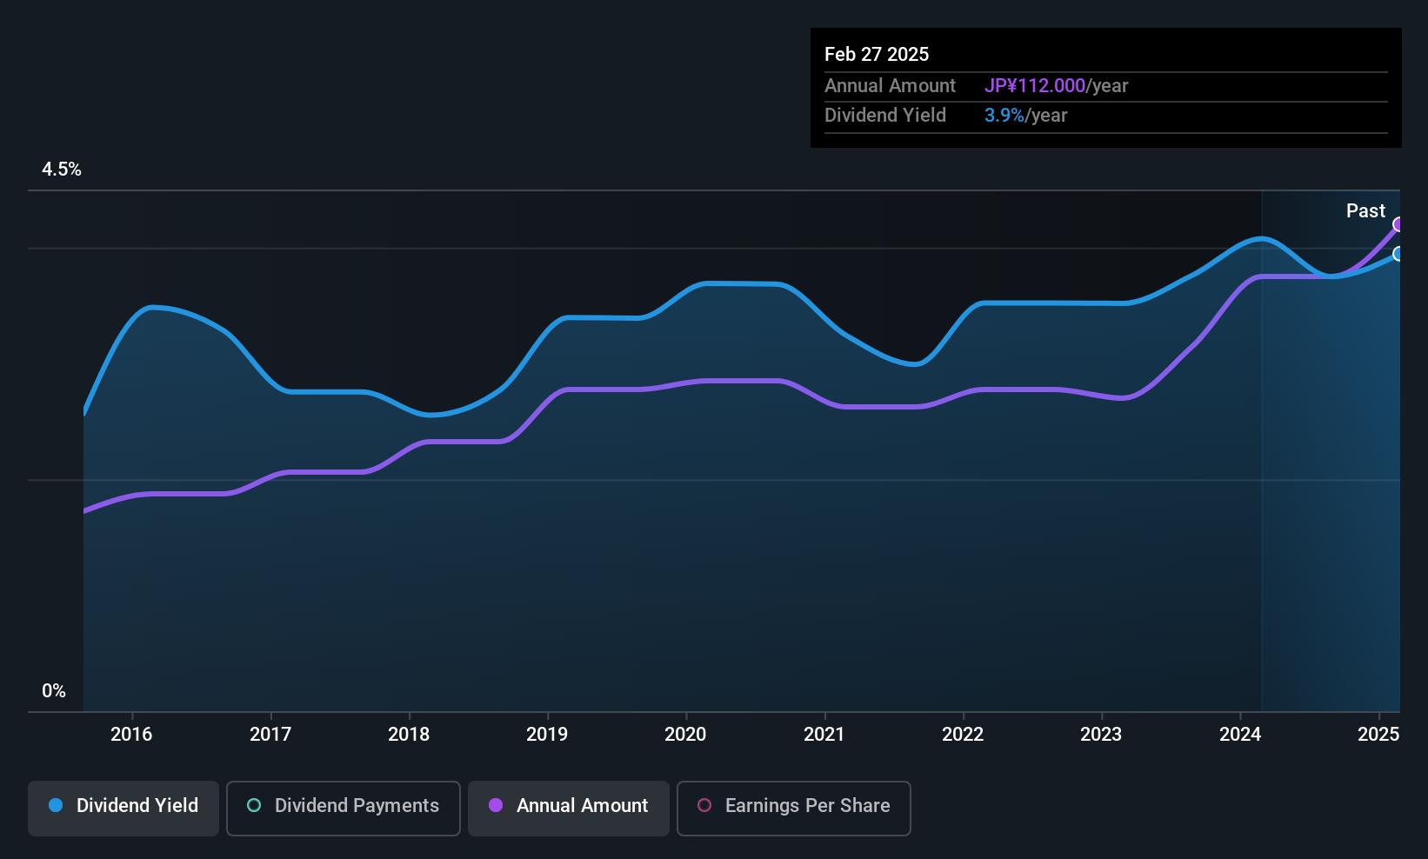Screen dimensions: 1428x859
Task: Enable the Dividend Payments series
Action: pyautogui.click(x=343, y=808)
